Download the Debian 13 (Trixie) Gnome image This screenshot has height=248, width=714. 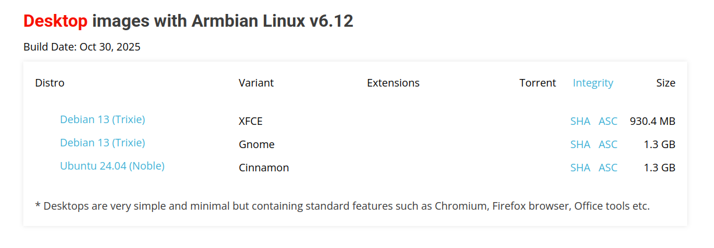tap(102, 143)
